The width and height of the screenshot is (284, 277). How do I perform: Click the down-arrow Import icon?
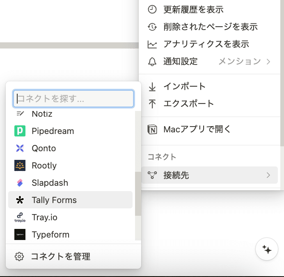tap(152, 87)
